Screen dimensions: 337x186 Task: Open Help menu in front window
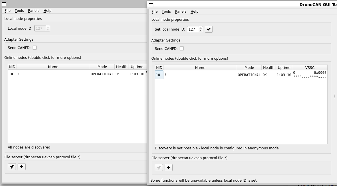195,12
